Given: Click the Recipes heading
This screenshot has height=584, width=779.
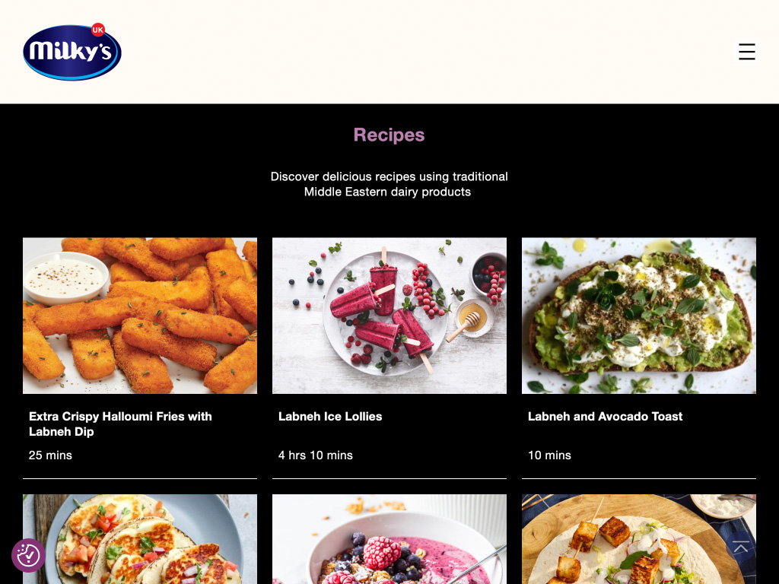Looking at the screenshot, I should coord(389,135).
